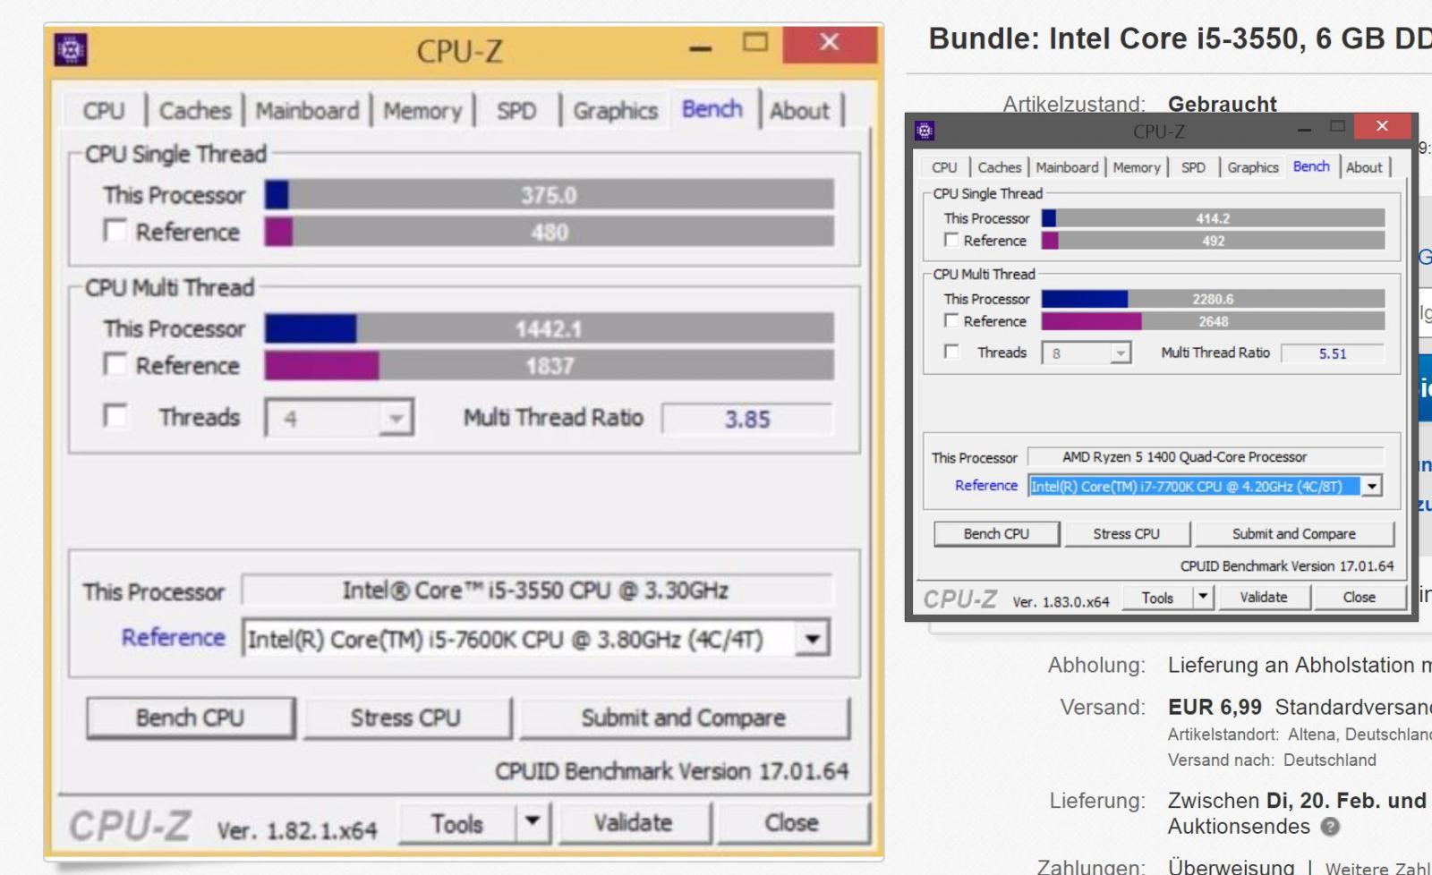1432x875 pixels.
Task: Click EUR 6,99 shipping price text
Action: [x=1215, y=707]
